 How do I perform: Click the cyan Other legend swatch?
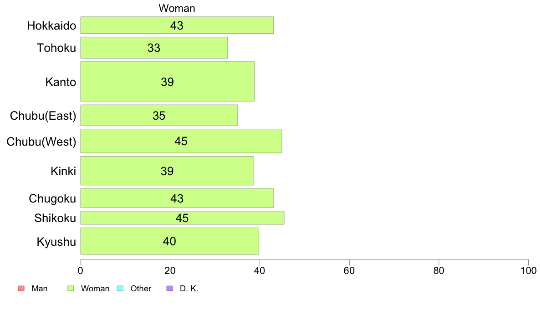(x=120, y=289)
